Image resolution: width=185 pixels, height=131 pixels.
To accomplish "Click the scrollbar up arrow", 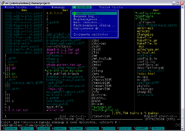I will [182, 7].
